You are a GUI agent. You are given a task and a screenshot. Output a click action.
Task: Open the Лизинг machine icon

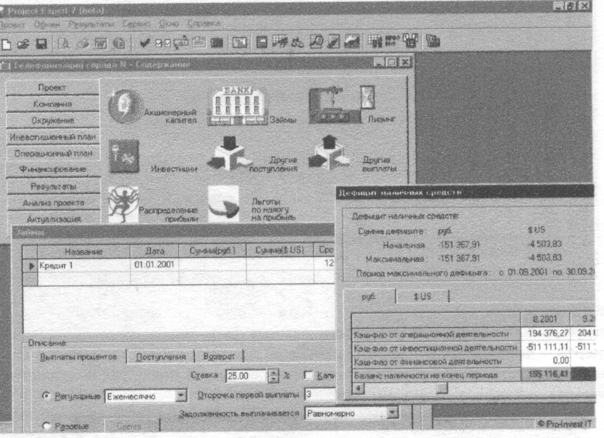(341, 104)
